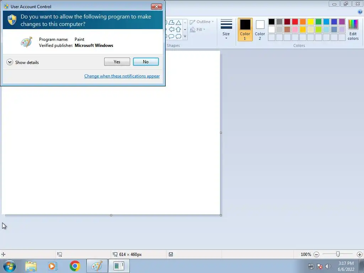Pick the oval callout shape
The height and width of the screenshot is (273, 364).
(x=171, y=36)
